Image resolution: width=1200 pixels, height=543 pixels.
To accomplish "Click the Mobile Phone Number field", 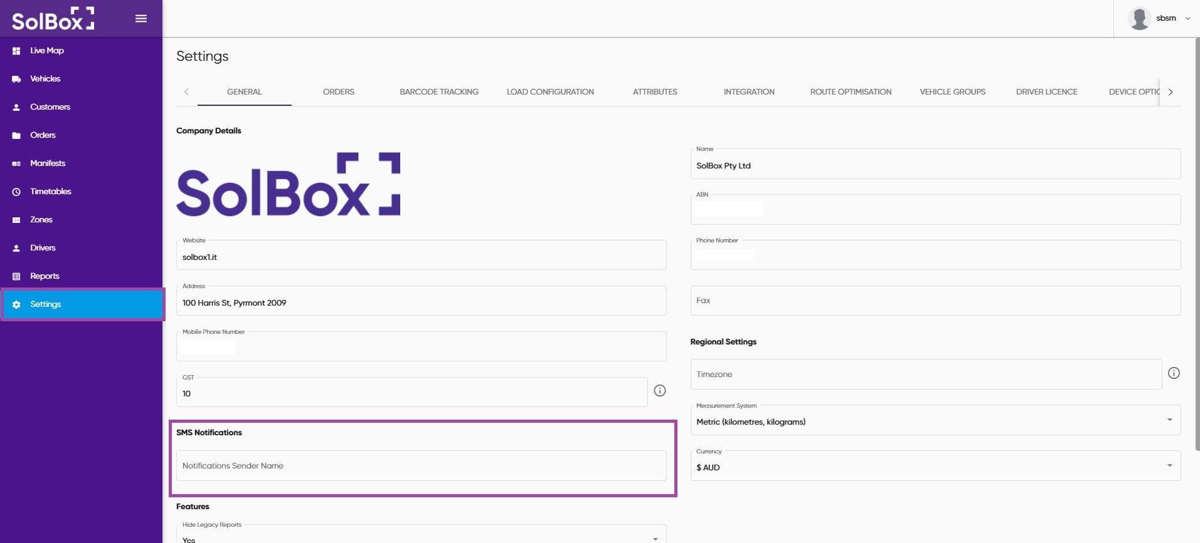I will [421, 347].
